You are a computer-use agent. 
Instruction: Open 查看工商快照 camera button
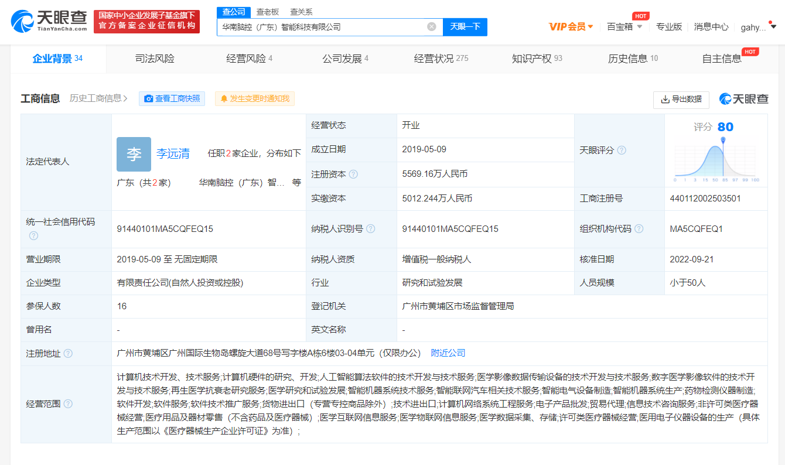click(x=172, y=99)
